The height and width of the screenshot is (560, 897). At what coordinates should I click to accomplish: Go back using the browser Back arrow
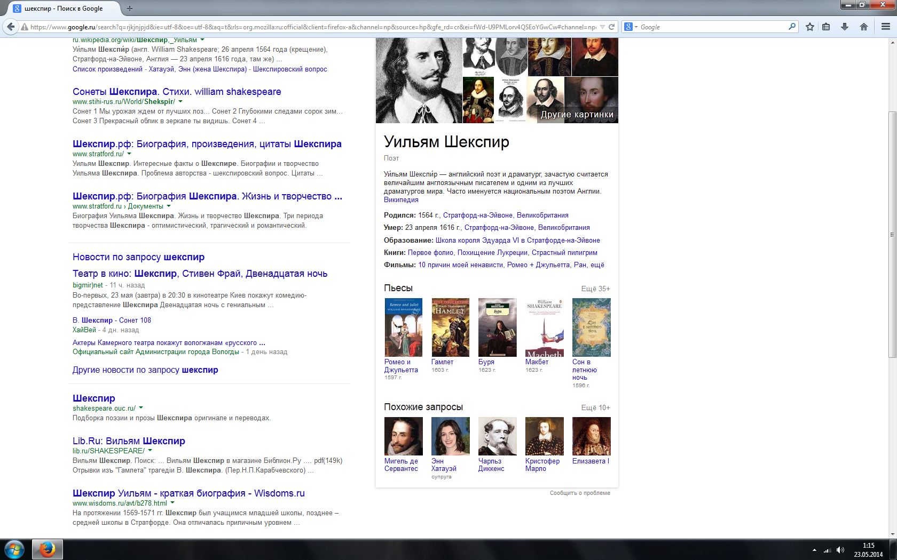pos(11,27)
